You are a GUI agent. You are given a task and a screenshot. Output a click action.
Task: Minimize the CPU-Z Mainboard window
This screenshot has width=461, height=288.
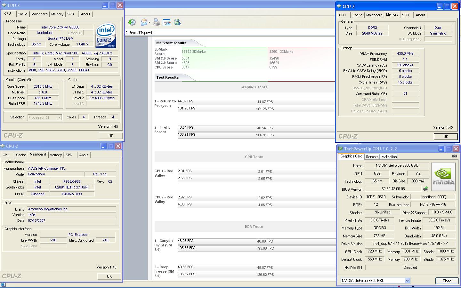pos(103,146)
